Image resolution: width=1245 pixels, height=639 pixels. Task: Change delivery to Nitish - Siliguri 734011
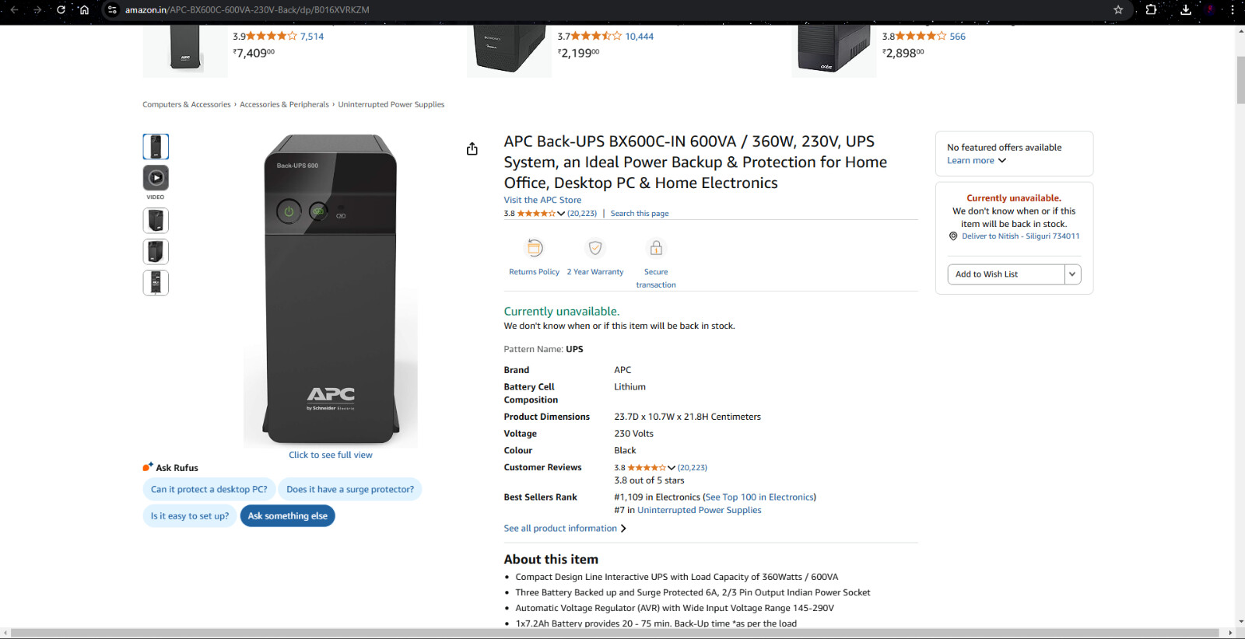pos(1020,236)
